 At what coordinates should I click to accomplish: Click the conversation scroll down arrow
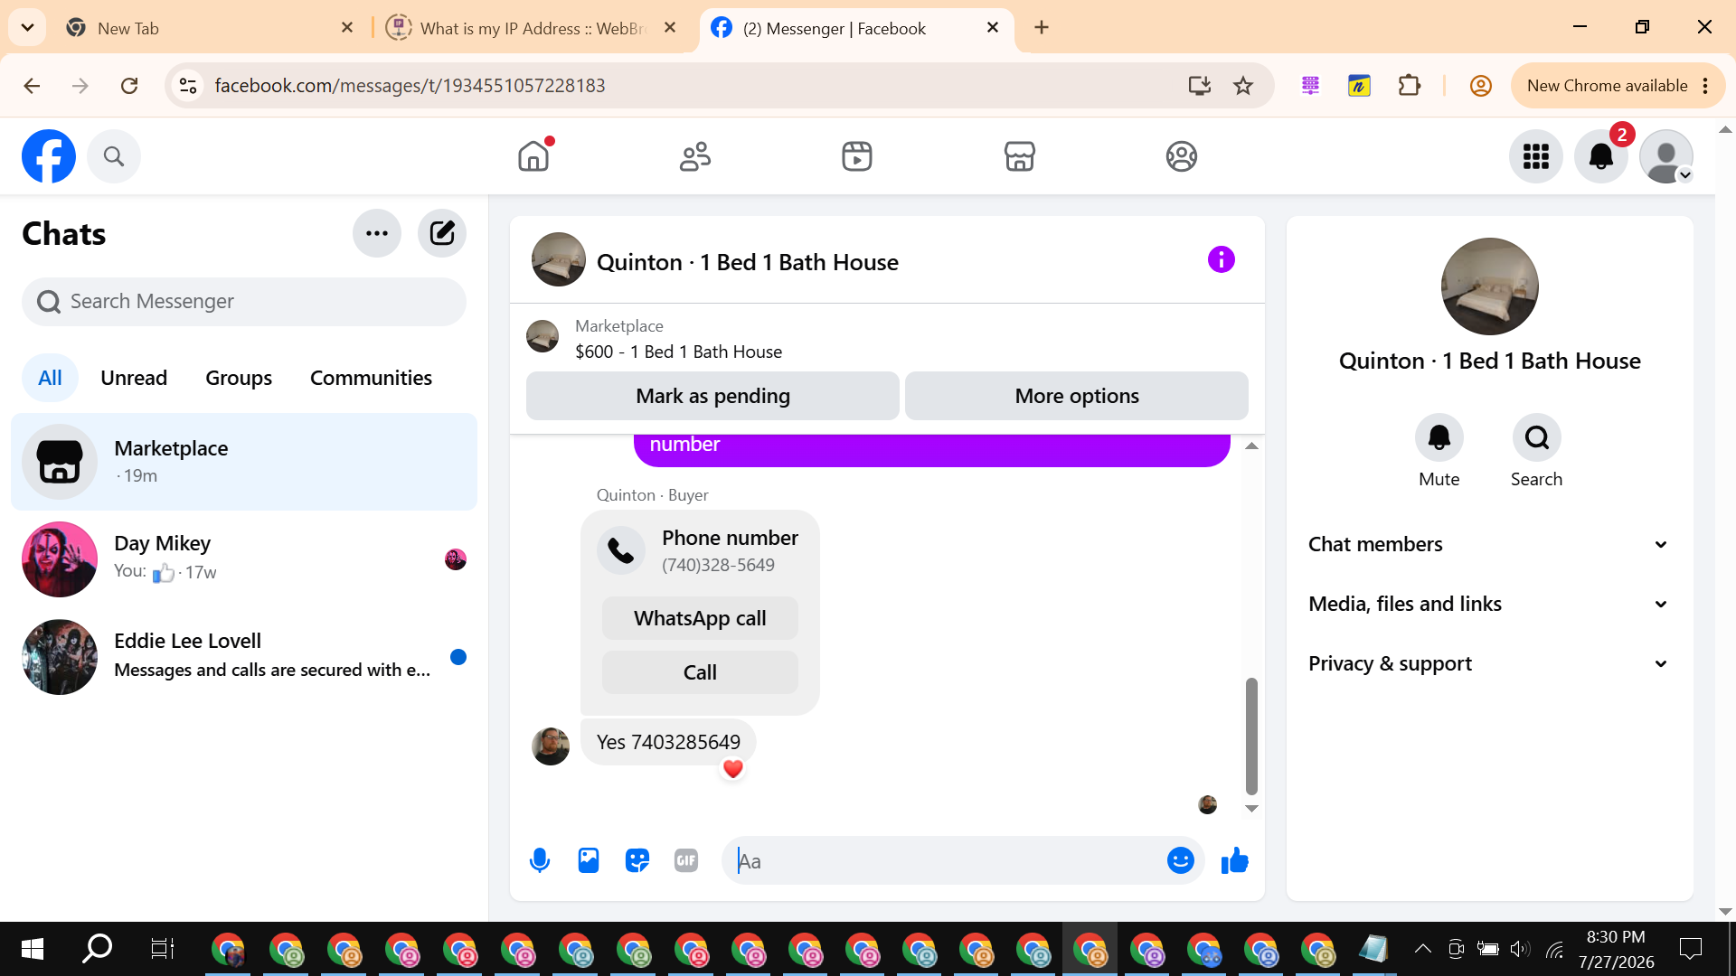(1251, 809)
